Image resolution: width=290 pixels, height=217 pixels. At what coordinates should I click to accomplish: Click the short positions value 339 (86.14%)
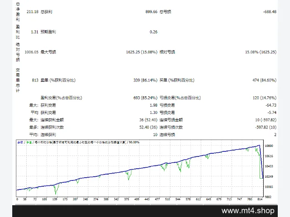pos(145,80)
